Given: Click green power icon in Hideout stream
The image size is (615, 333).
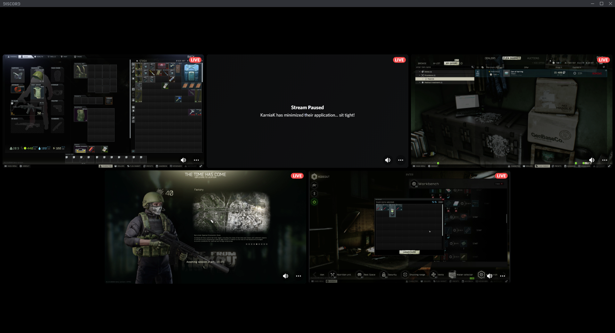Looking at the screenshot, I should click(314, 202).
